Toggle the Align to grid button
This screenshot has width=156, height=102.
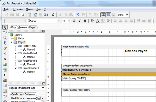(x=108, y=15)
